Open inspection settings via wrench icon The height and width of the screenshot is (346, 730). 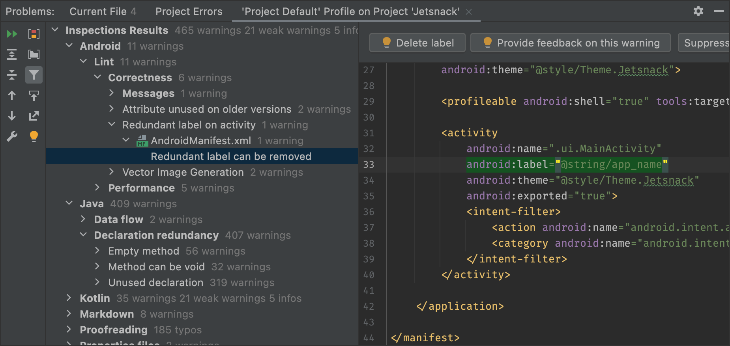click(x=12, y=136)
